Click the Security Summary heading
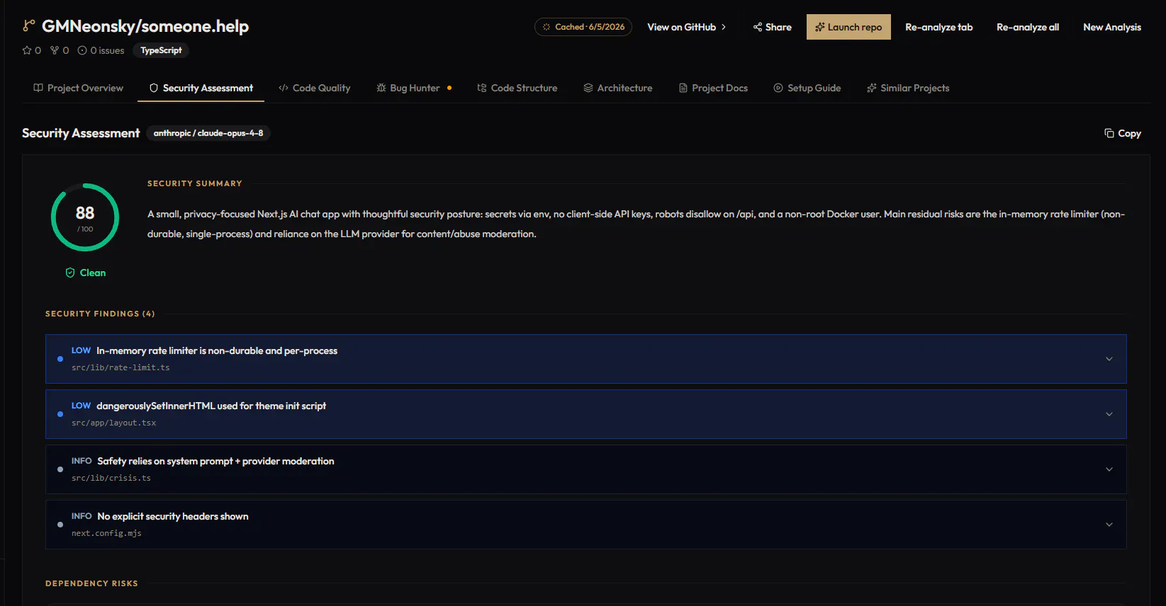1166x606 pixels. (x=195, y=183)
